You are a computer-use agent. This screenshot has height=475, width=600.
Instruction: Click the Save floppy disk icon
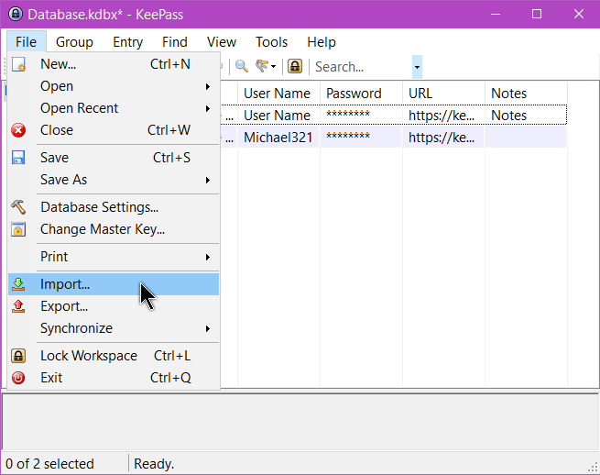pyautogui.click(x=18, y=158)
